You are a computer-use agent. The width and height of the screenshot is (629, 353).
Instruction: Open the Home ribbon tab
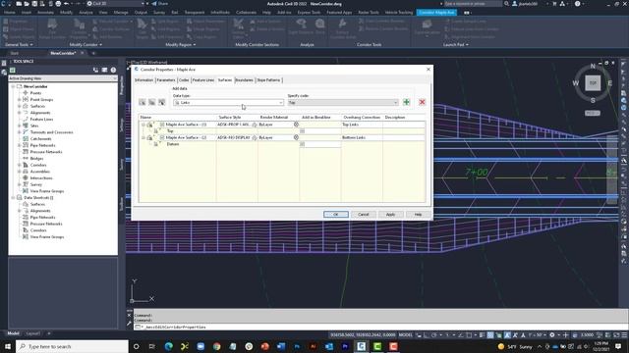[x=10, y=13]
